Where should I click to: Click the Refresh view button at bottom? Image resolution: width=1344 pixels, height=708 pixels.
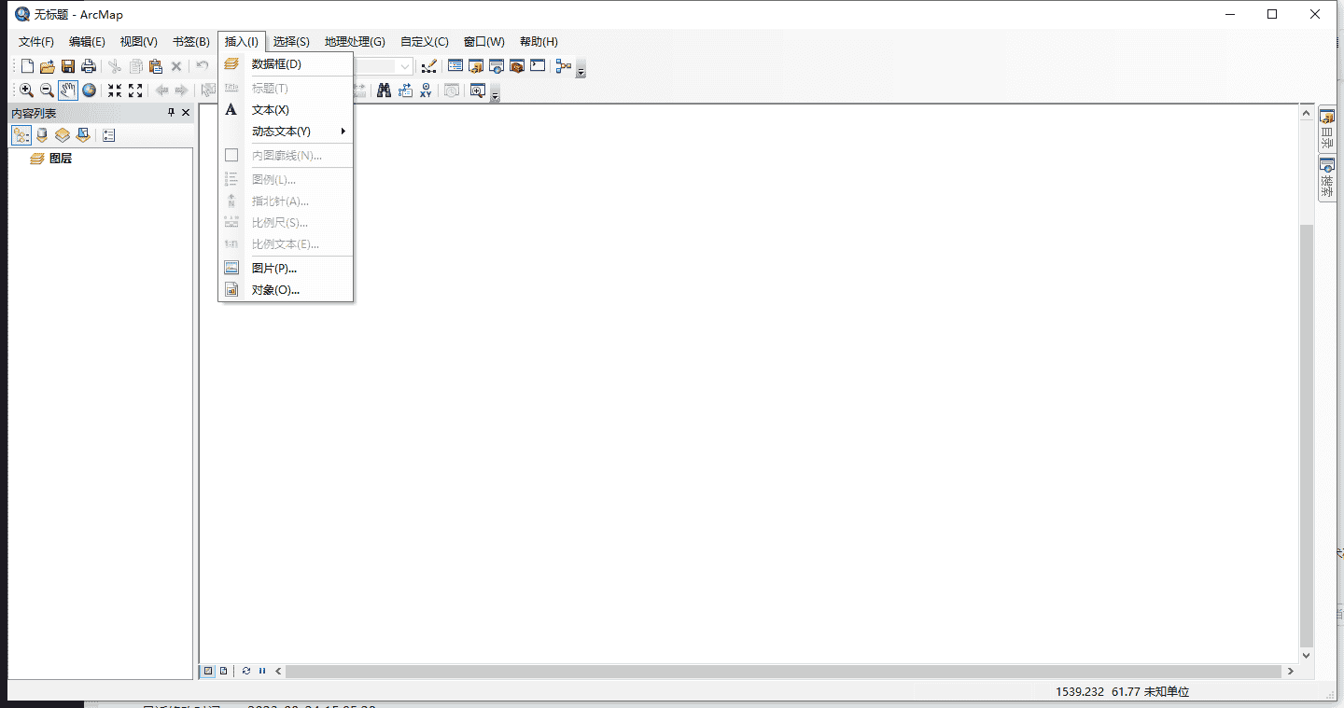(246, 671)
